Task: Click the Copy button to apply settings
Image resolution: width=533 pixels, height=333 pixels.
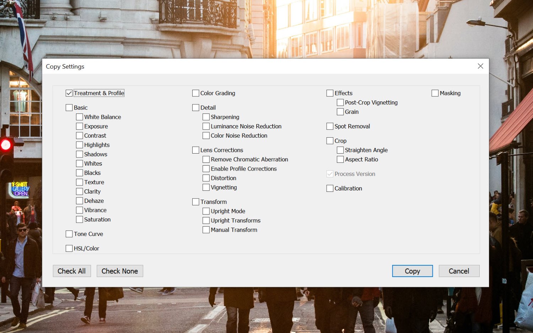Action: (412, 271)
